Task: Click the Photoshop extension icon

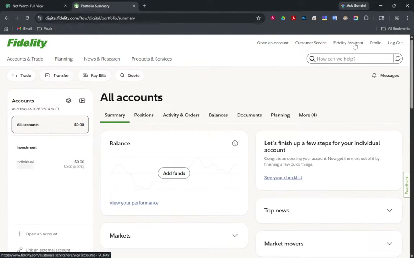Action: (304, 18)
